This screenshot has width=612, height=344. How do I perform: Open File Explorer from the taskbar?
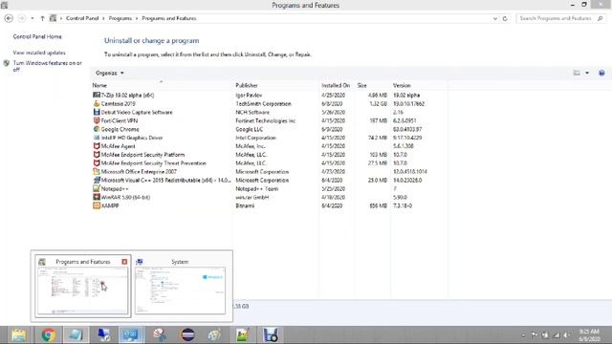click(18, 335)
